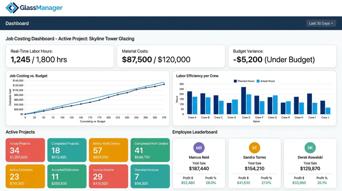Open the Invoice Income 29 tile
Screen dimensions: 342x191
tap(108, 176)
